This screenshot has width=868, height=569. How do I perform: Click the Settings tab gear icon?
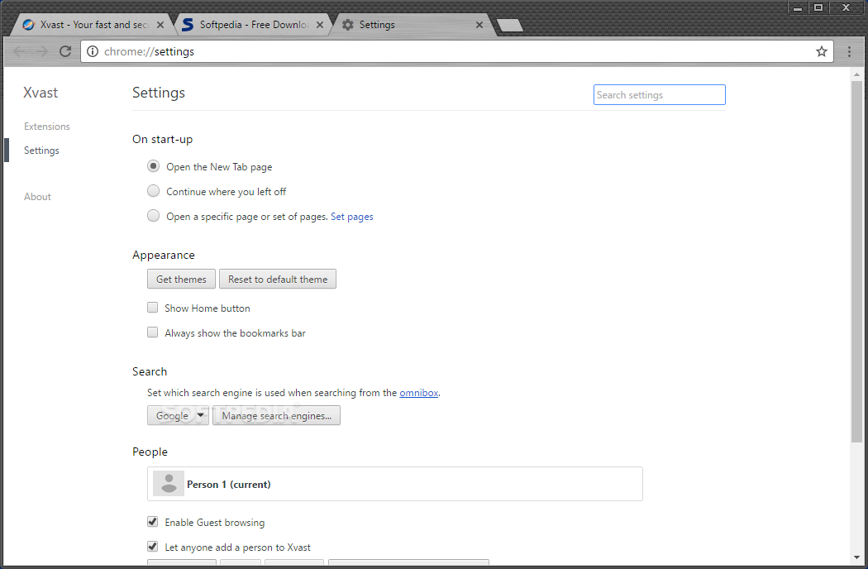348,25
